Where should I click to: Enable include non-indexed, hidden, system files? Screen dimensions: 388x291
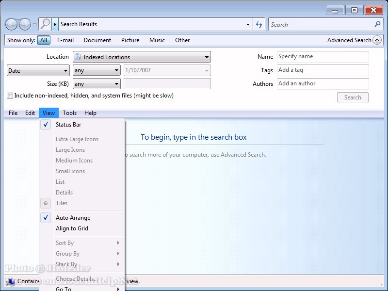pos(10,96)
